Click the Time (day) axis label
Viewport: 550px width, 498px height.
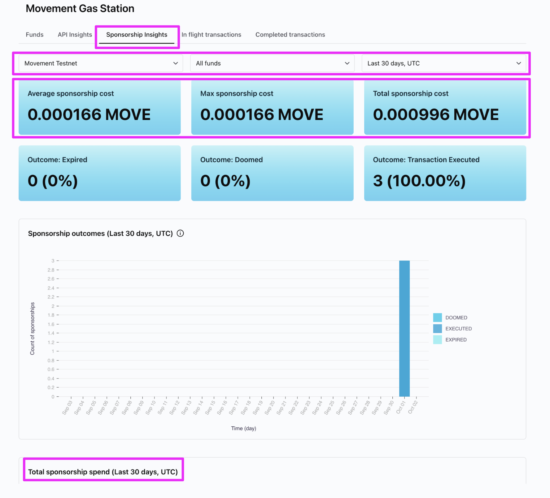coord(243,428)
